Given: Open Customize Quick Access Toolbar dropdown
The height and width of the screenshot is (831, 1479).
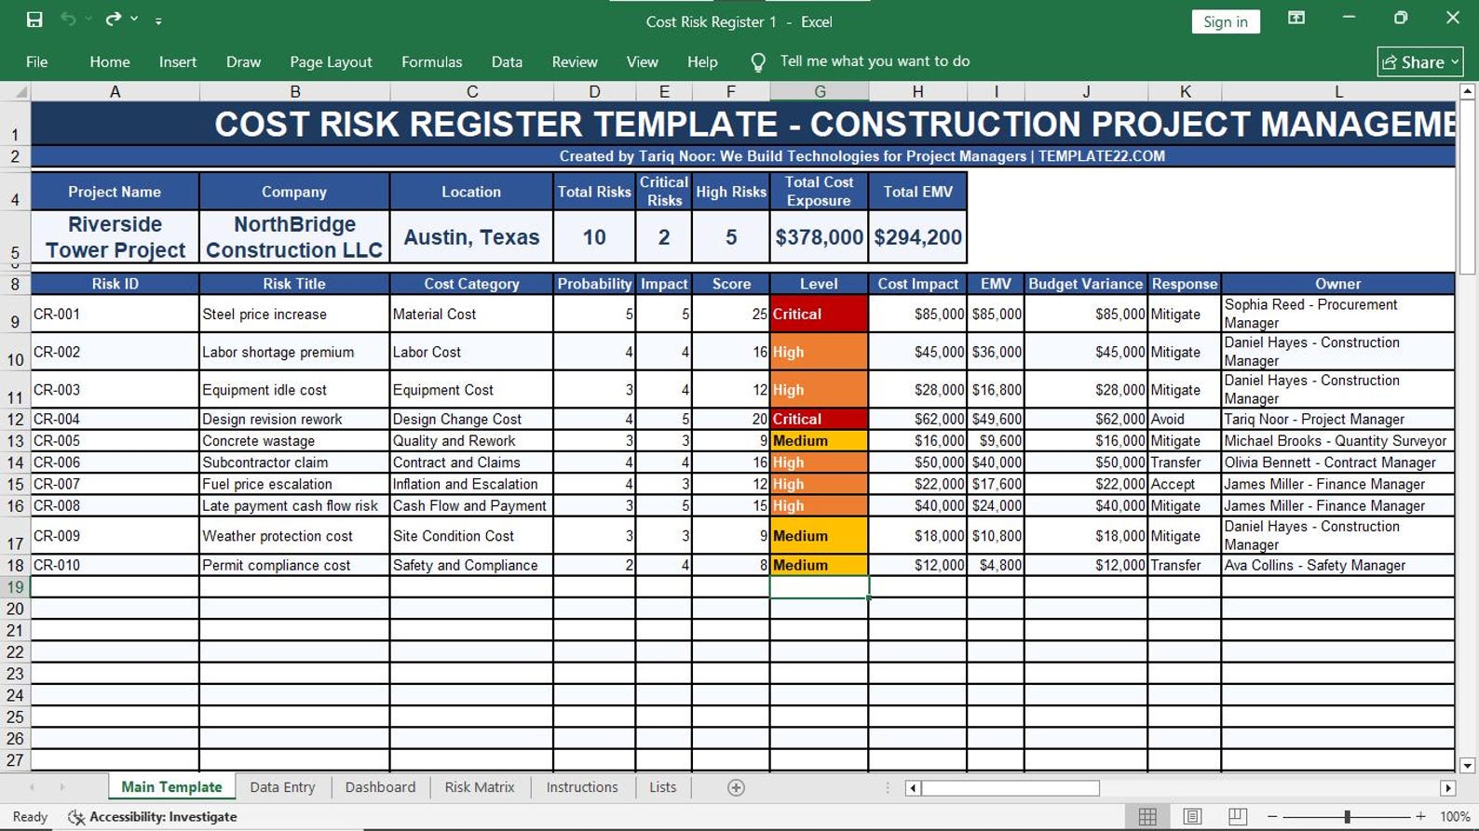Looking at the screenshot, I should pos(158,20).
